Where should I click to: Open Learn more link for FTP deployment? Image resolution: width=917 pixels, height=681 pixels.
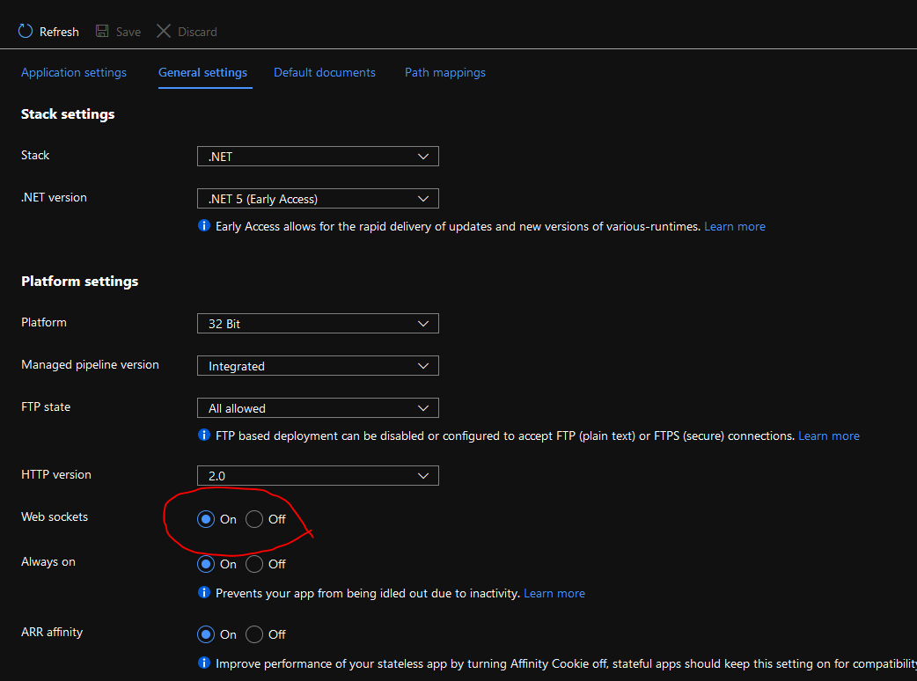pyautogui.click(x=829, y=436)
